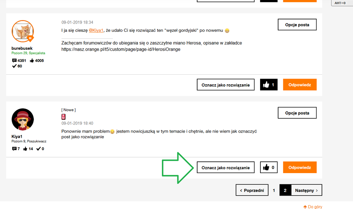353x209 pixels.
Task: Mark Kiya1's post as rozwiązanie
Action: coord(225,167)
